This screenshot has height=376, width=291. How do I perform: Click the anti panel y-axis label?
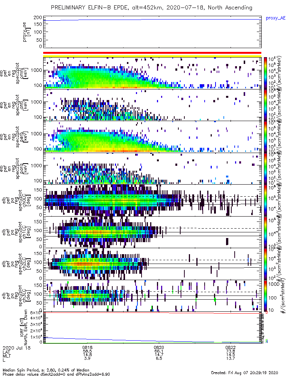[14, 105]
